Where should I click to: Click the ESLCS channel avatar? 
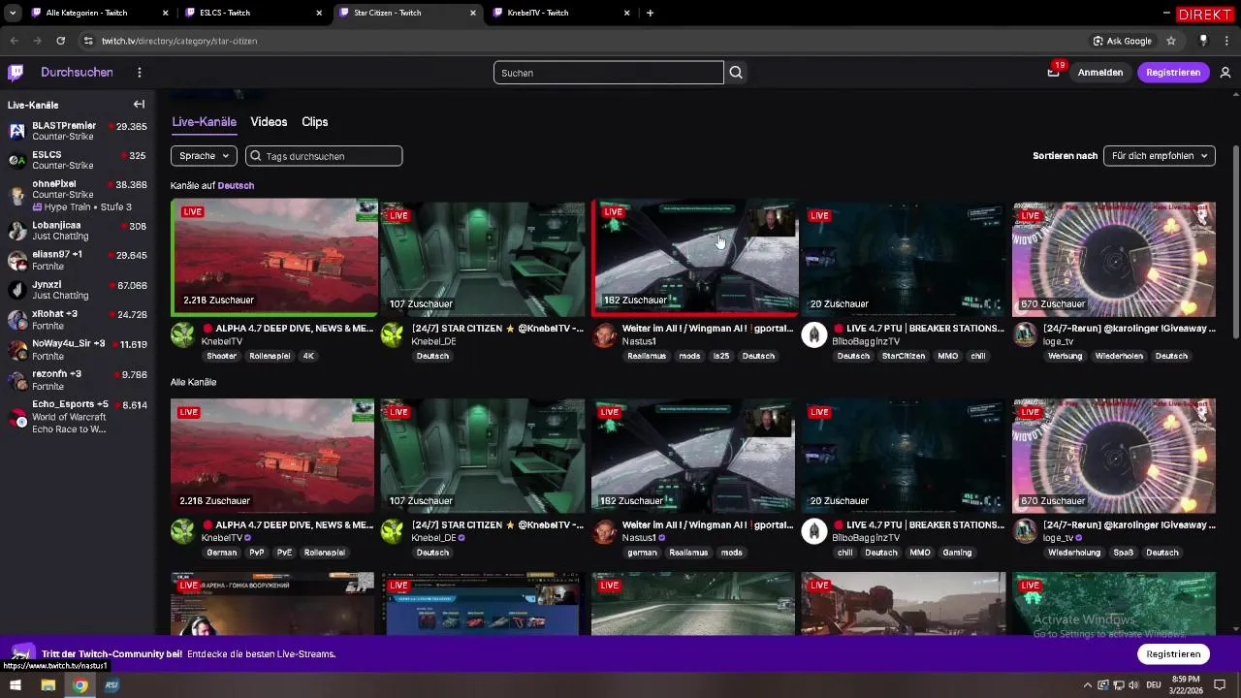point(16,160)
